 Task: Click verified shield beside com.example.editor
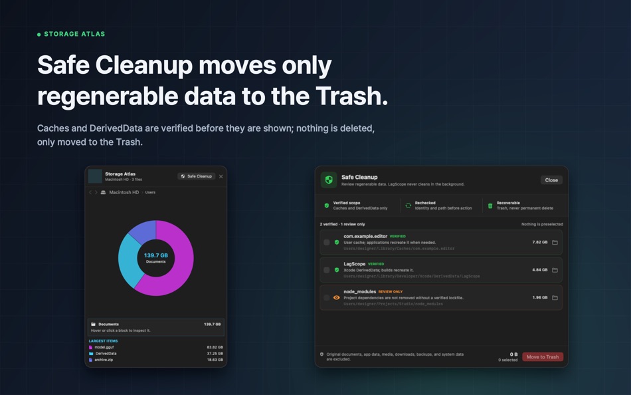tap(337, 242)
